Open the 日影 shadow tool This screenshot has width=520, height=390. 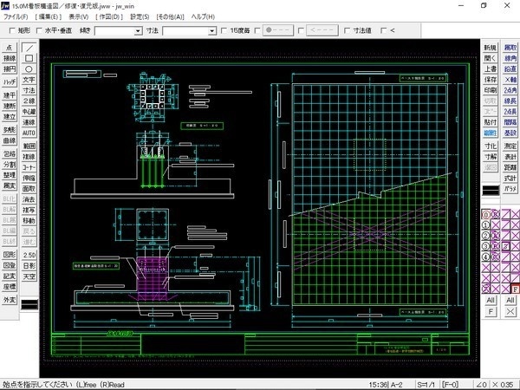[29, 266]
